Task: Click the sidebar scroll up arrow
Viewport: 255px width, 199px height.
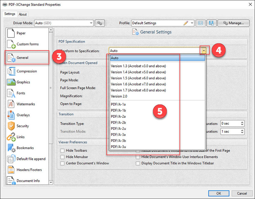Action: click(x=51, y=30)
